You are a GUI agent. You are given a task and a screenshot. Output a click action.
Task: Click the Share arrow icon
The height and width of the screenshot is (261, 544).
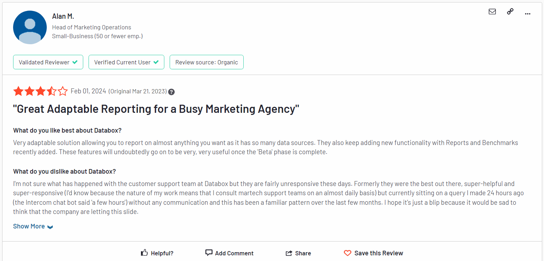click(289, 253)
